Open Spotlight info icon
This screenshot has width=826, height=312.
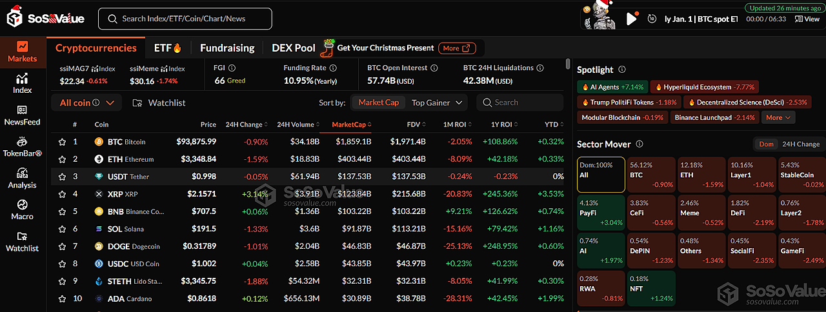(621, 70)
